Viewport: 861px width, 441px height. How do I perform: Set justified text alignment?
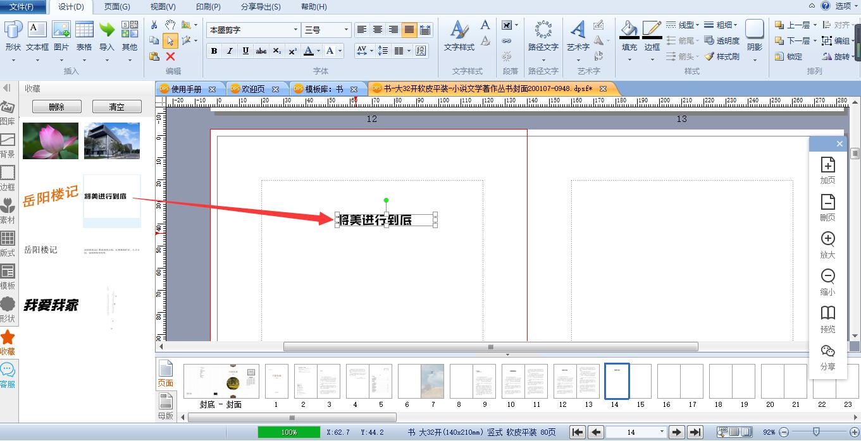tap(409, 30)
